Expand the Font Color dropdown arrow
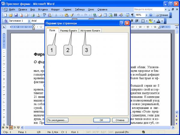The width and height of the screenshot is (180, 135). 162,21
